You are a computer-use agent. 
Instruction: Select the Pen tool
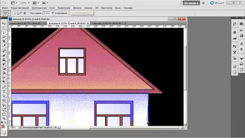(x=4, y=87)
